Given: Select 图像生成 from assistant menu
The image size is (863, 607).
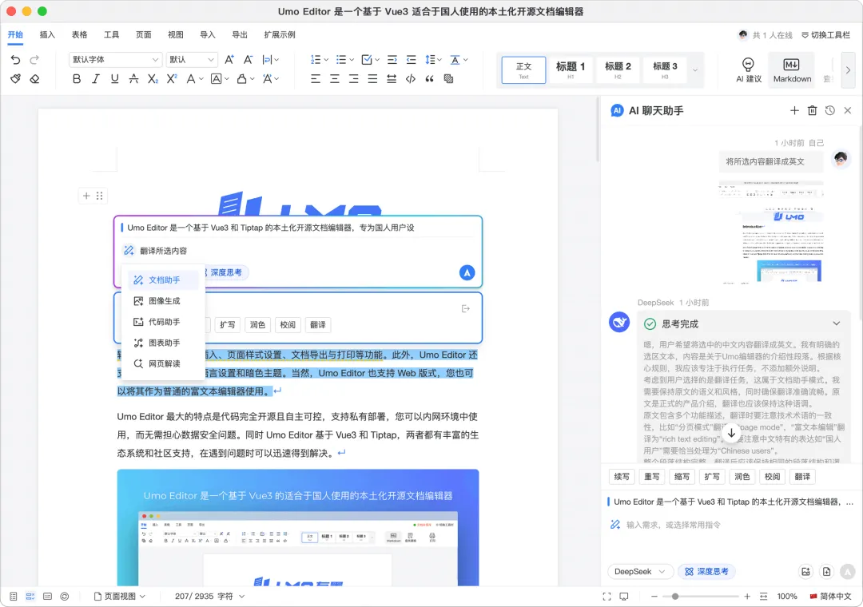Looking at the screenshot, I should coord(164,301).
